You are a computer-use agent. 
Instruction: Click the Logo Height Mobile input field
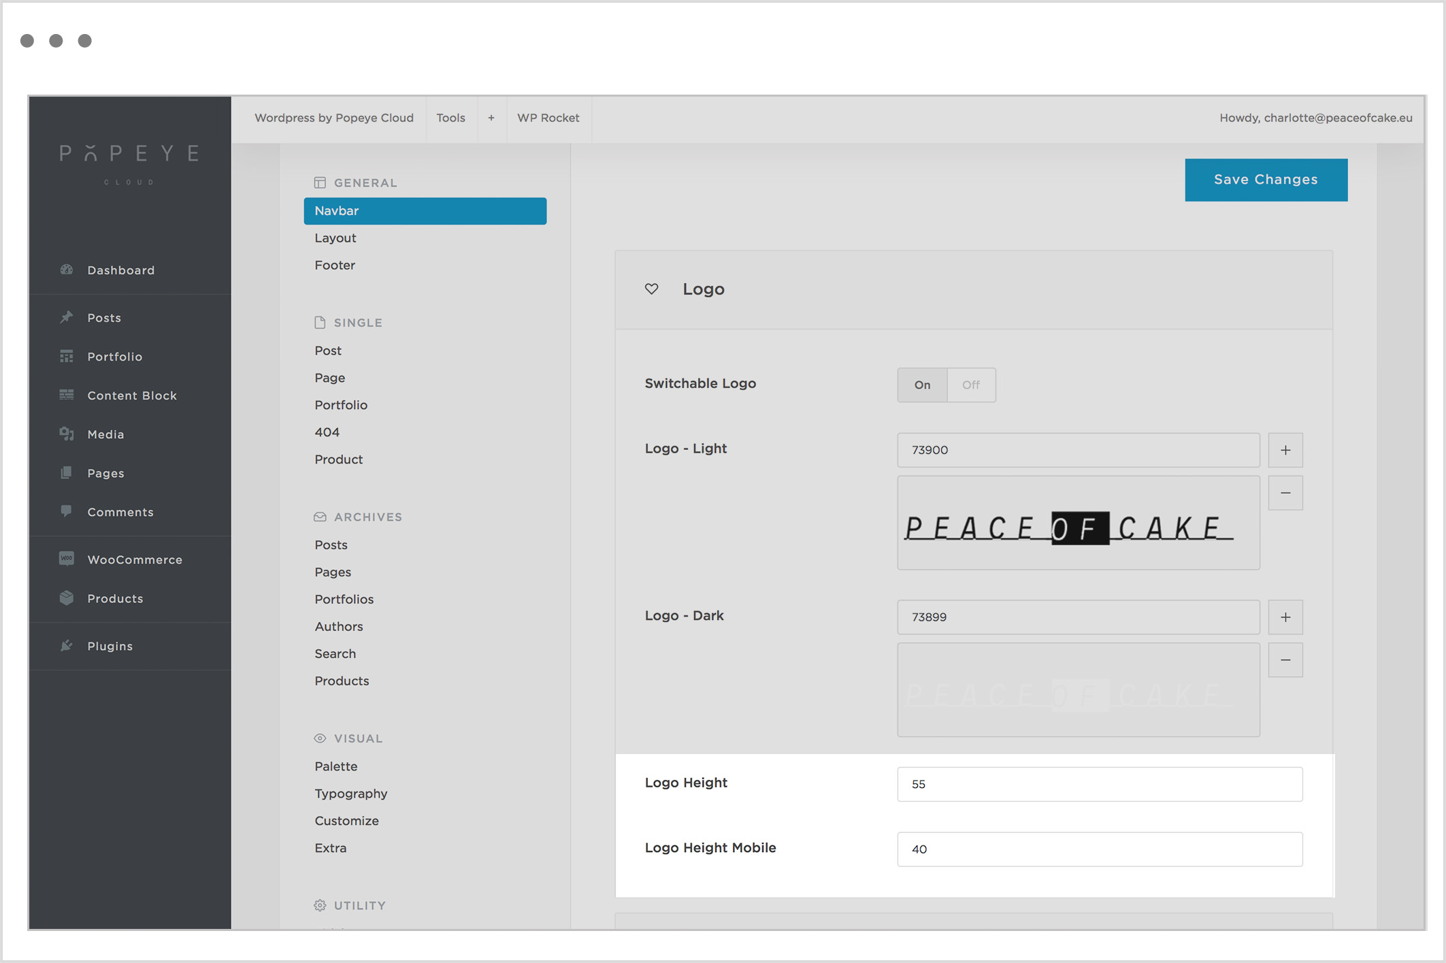point(1100,849)
